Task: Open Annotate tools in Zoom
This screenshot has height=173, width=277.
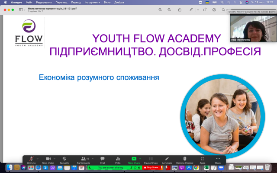Action: click(167, 160)
